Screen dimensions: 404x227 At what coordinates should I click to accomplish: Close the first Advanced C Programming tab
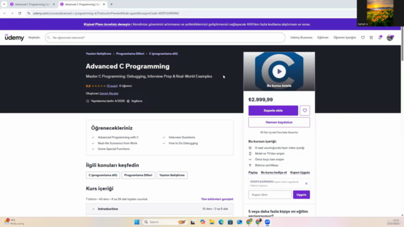[x=54, y=4]
